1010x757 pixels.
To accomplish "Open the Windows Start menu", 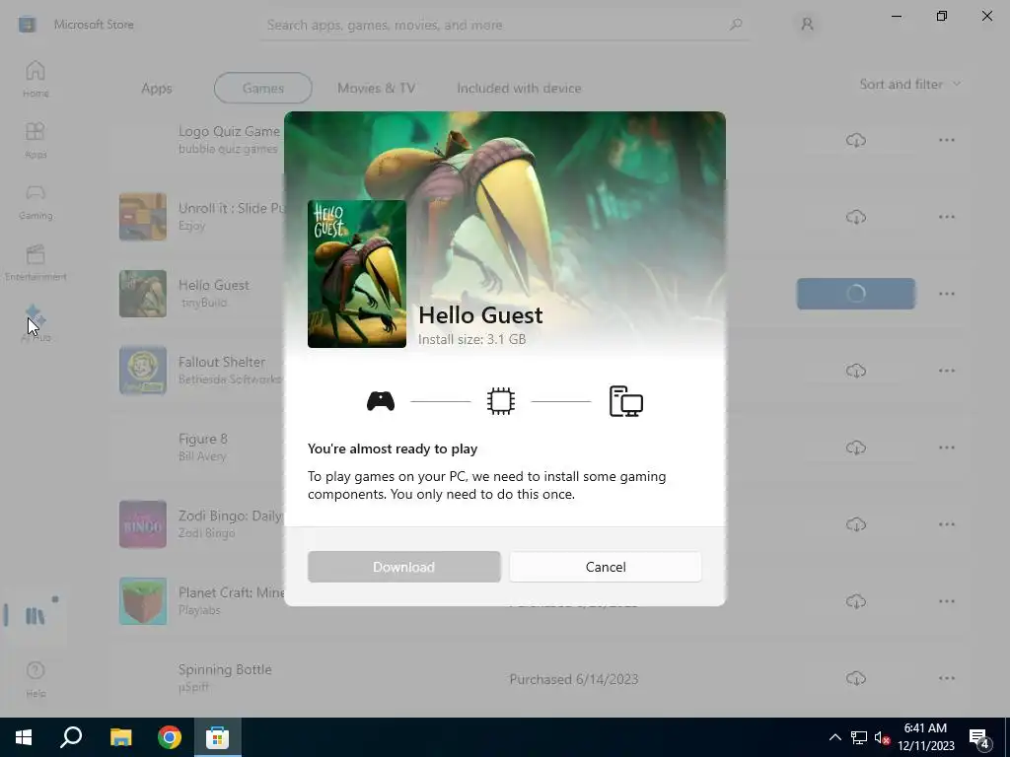I will 24,737.
